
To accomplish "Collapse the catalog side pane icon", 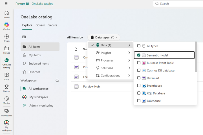I will tap(24, 37).
